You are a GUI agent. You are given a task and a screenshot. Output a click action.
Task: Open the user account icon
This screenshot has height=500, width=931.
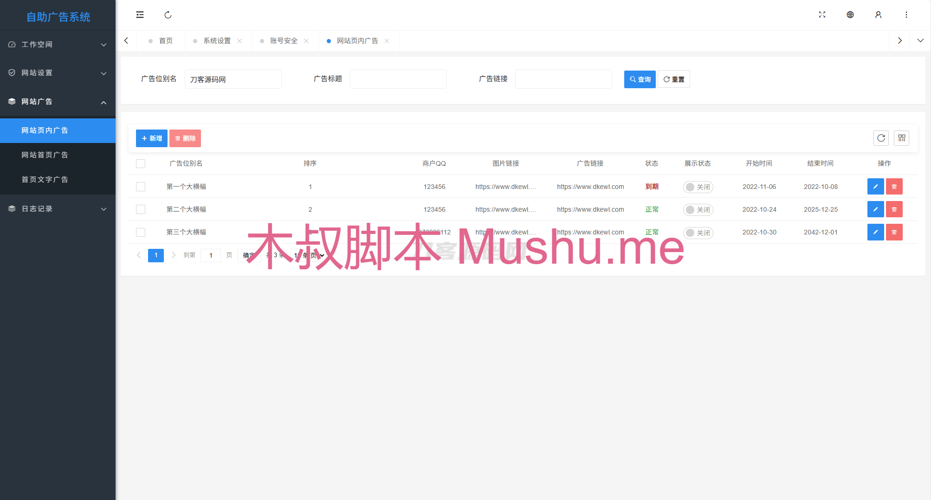click(878, 14)
